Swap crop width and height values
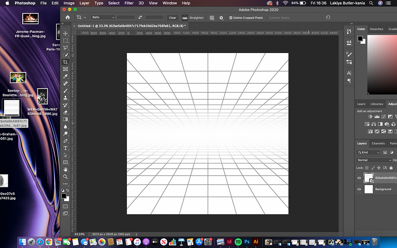The height and width of the screenshot is (248, 397). click(x=140, y=17)
